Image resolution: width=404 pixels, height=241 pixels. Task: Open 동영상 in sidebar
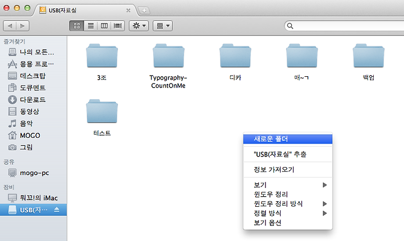coord(34,112)
